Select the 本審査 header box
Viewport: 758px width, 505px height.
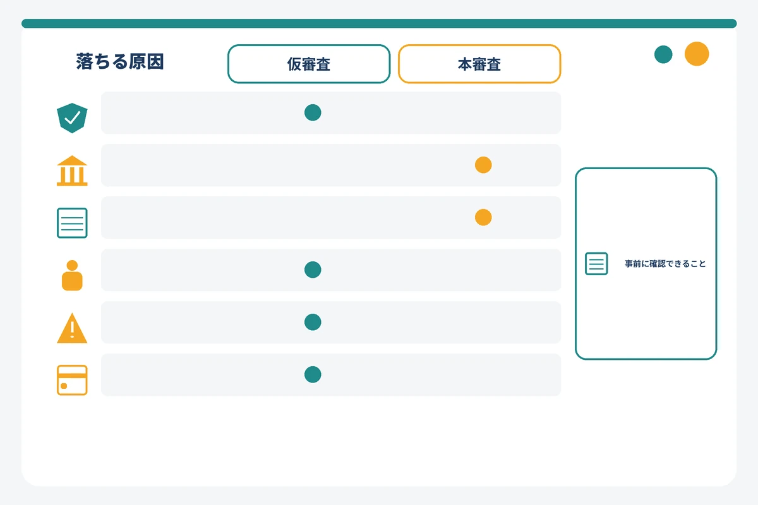point(479,64)
